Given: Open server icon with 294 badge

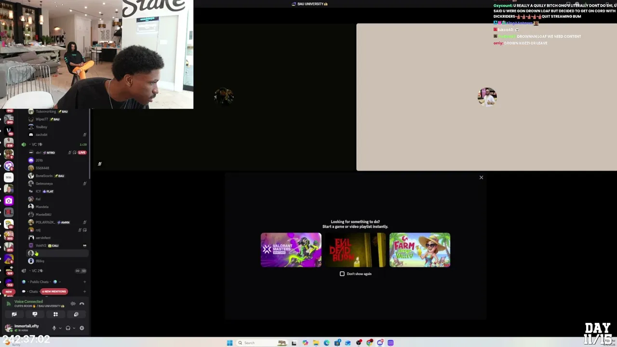Looking at the screenshot, I should pos(9,247).
